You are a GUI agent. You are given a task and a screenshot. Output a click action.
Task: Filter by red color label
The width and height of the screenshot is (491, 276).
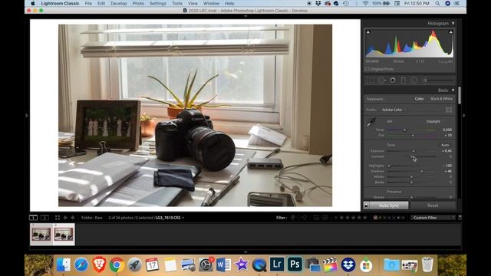[375, 218]
